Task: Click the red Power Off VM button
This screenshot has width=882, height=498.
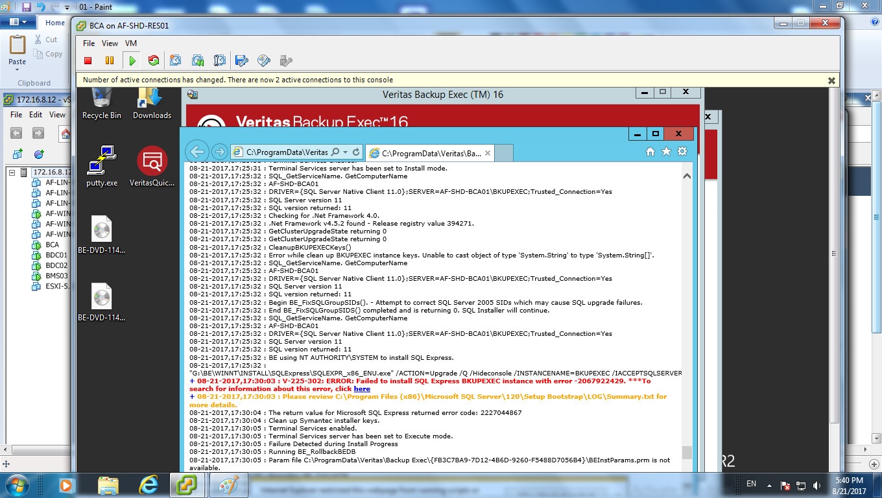Action: point(88,61)
